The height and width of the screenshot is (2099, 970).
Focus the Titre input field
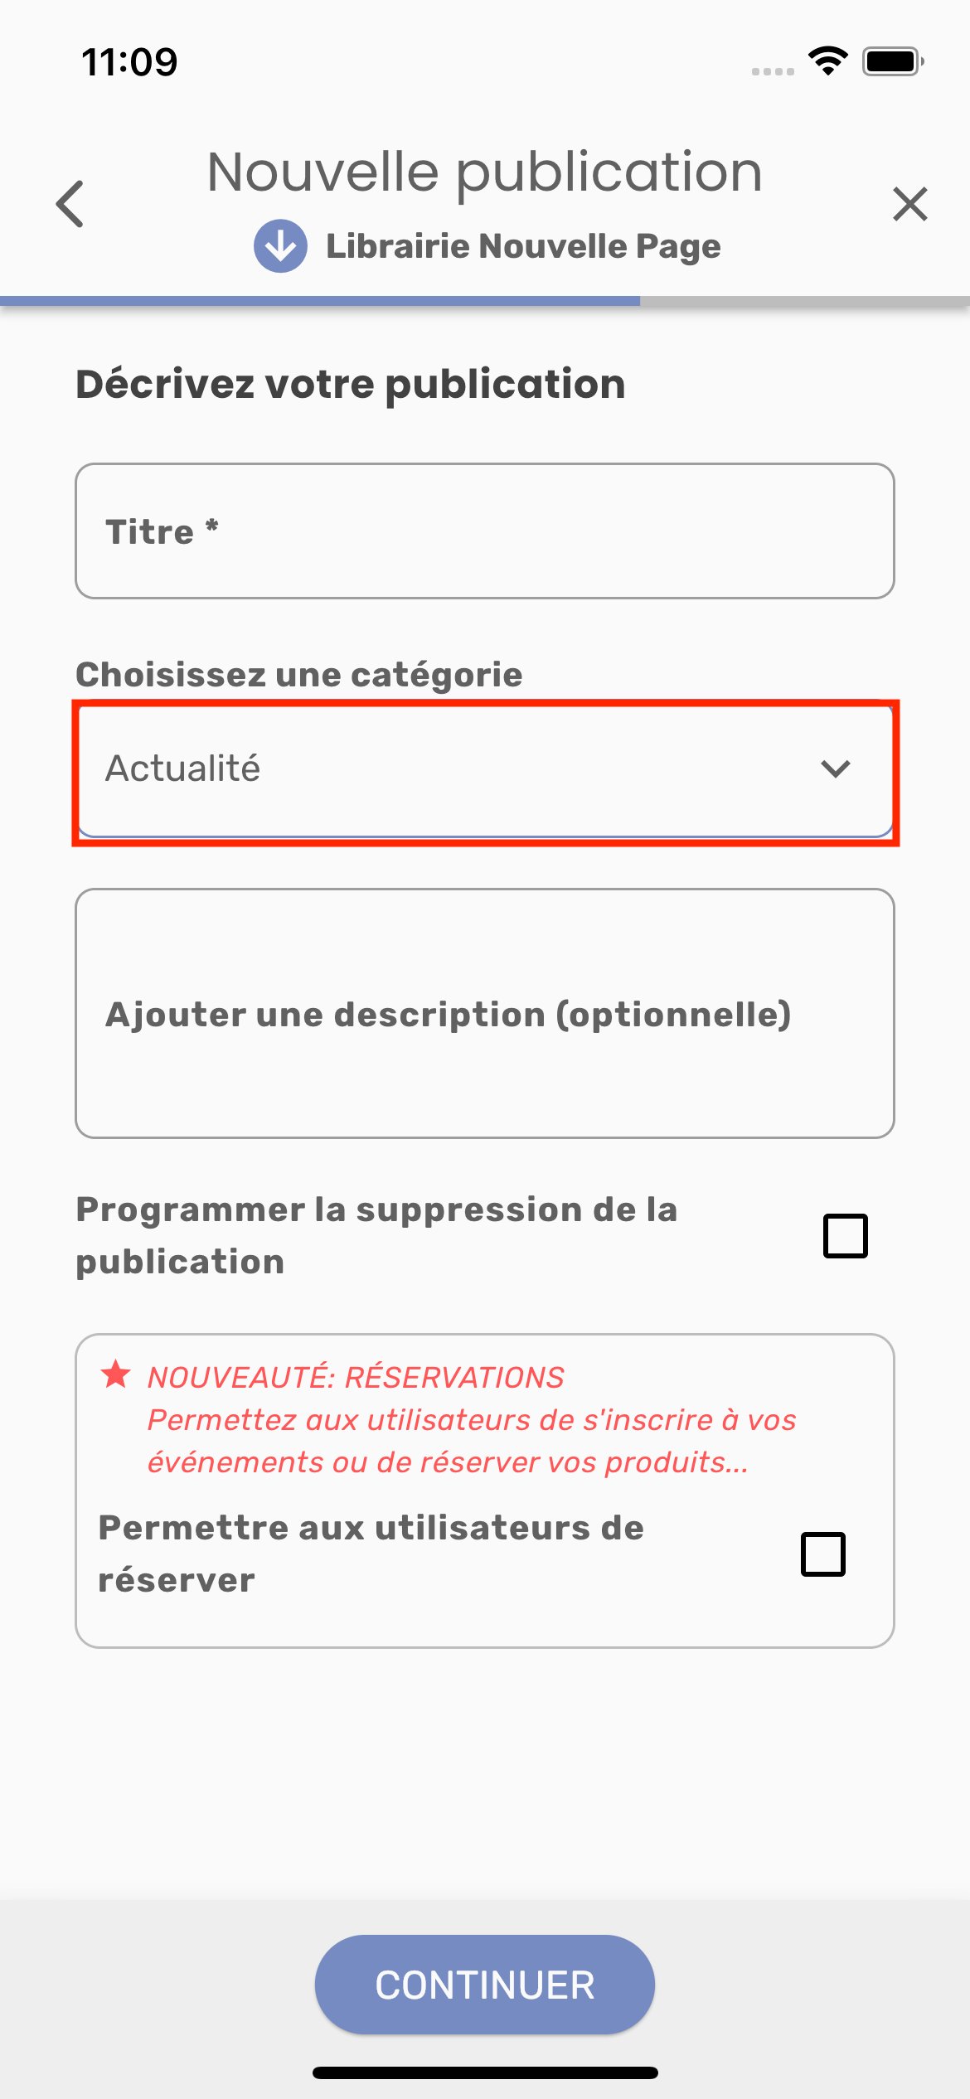click(484, 531)
